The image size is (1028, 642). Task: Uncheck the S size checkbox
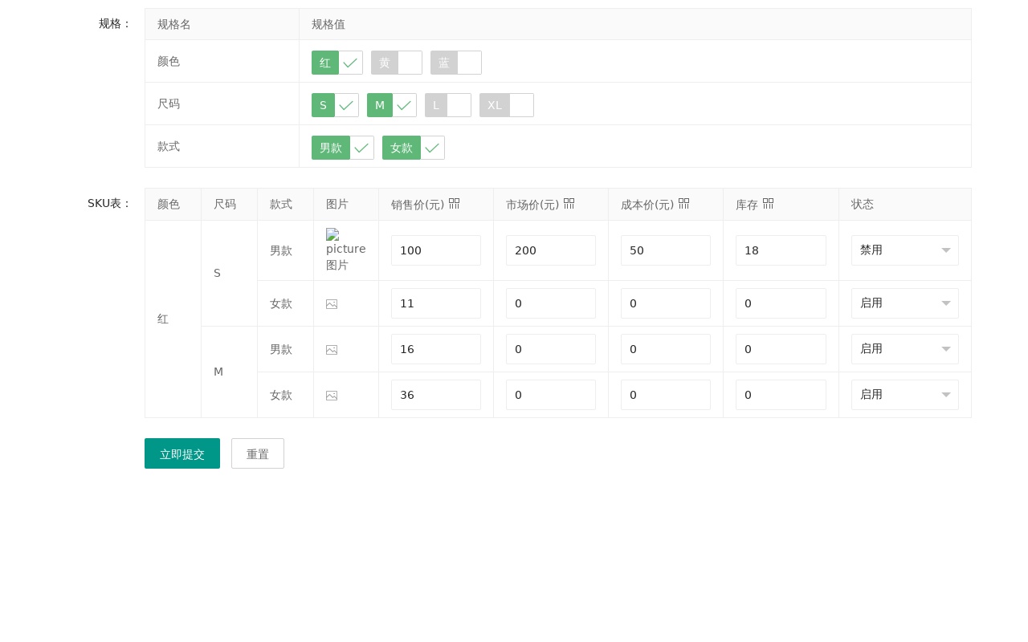coord(335,105)
